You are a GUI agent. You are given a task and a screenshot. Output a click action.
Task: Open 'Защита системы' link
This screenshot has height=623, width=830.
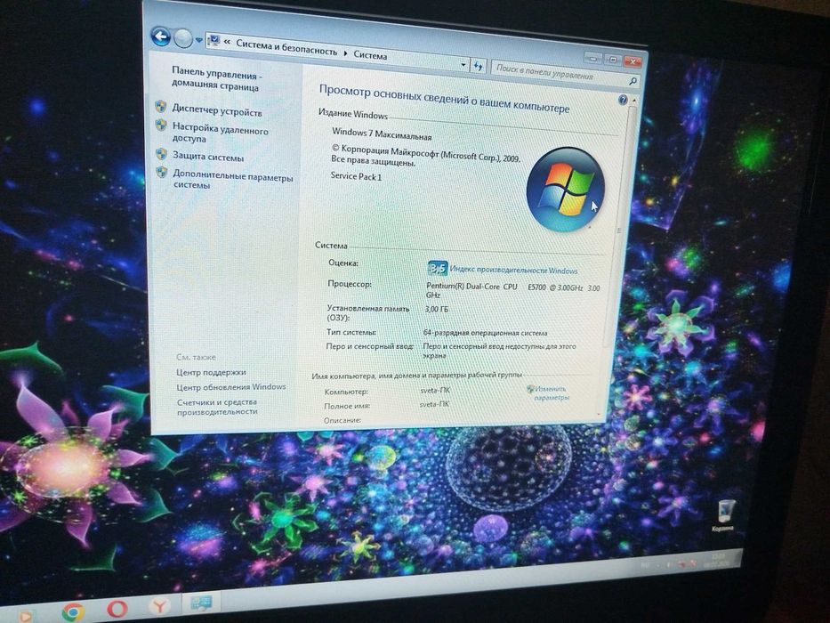[208, 157]
